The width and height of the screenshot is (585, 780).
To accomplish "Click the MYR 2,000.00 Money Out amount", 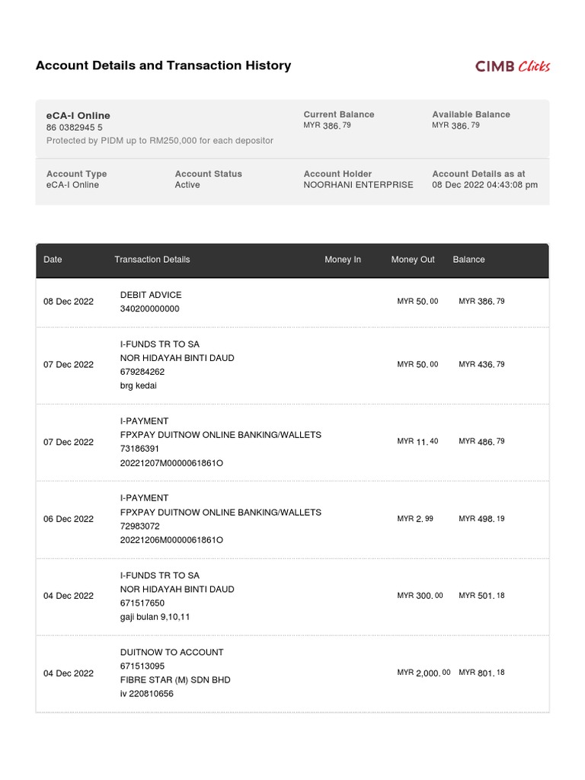I will pos(424,673).
